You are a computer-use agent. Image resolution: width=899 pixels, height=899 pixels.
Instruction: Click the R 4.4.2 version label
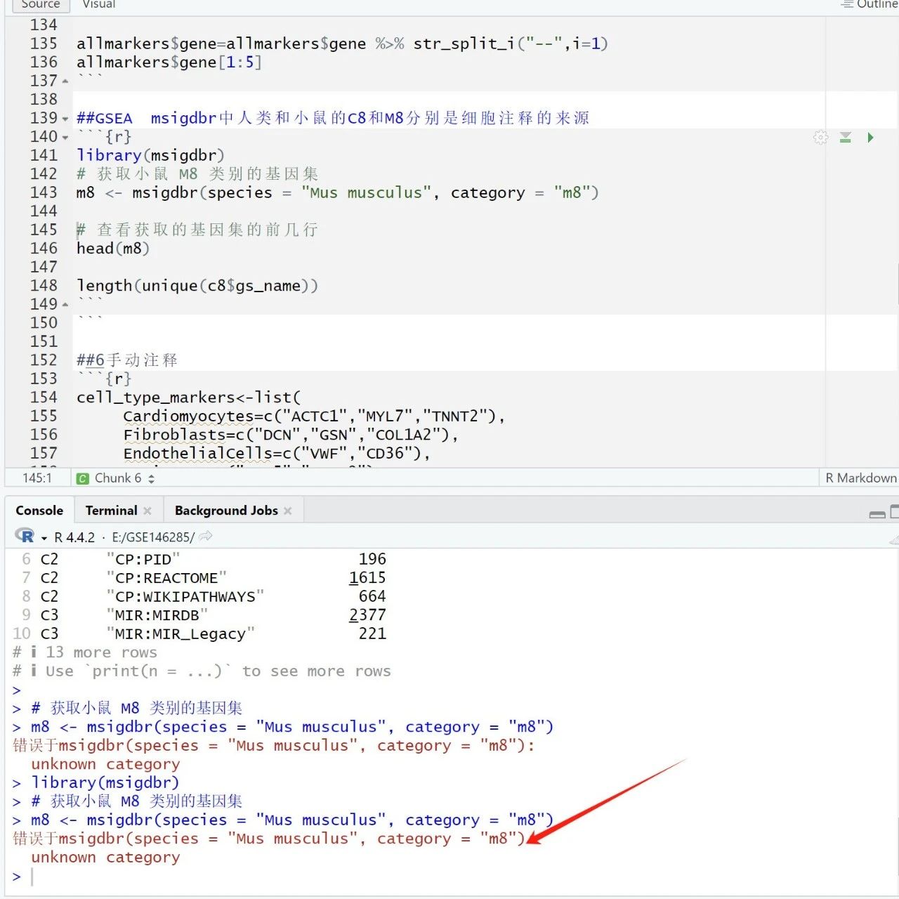74,537
